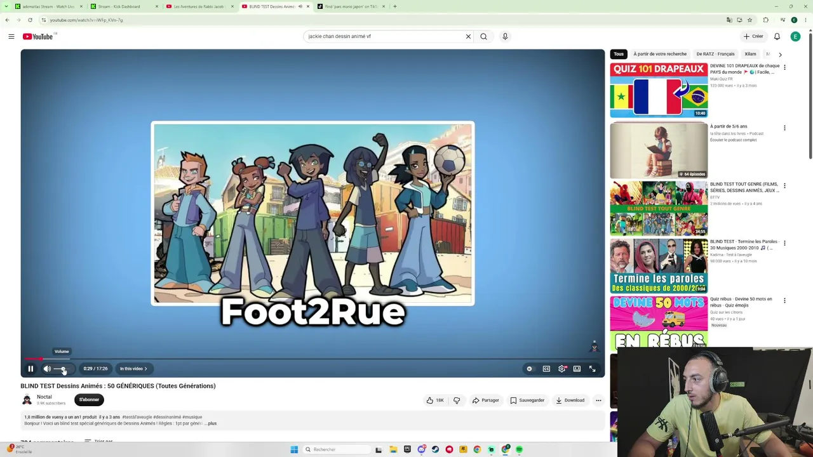This screenshot has width=813, height=457.
Task: Show more filter chips with arrow
Action: click(780, 55)
